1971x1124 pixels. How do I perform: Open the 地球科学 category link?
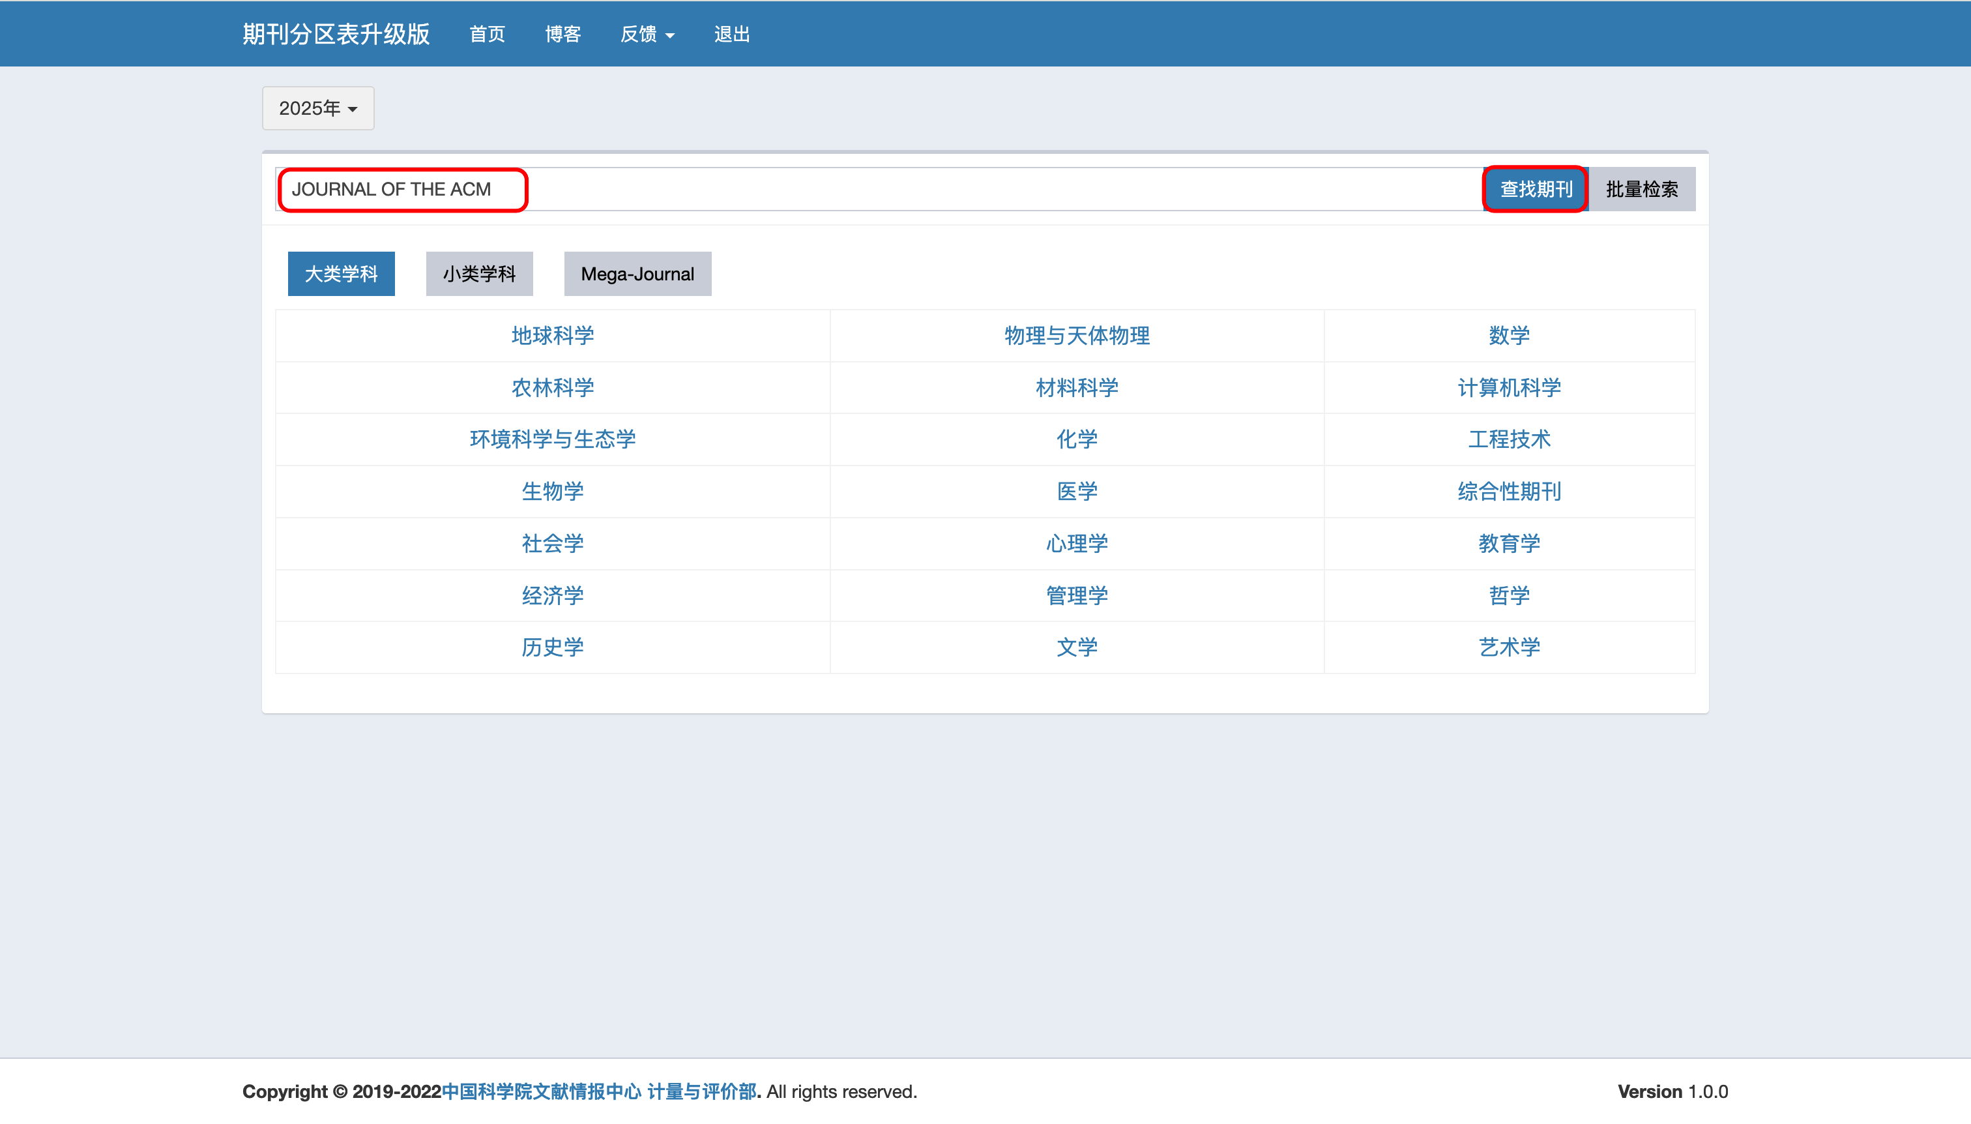tap(553, 336)
